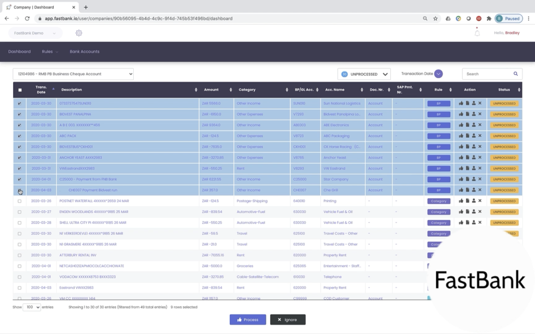The image size is (535, 334).
Task: Reload the page
Action: point(27,18)
